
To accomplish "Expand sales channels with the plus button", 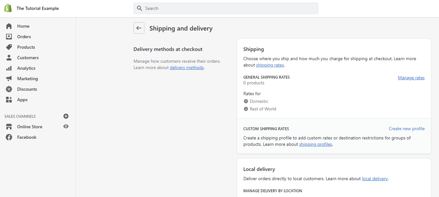I will click(66, 116).
